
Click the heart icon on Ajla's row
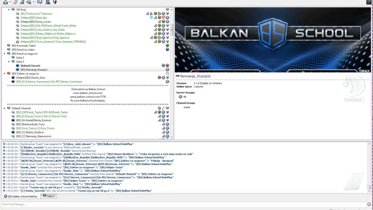click(163, 17)
